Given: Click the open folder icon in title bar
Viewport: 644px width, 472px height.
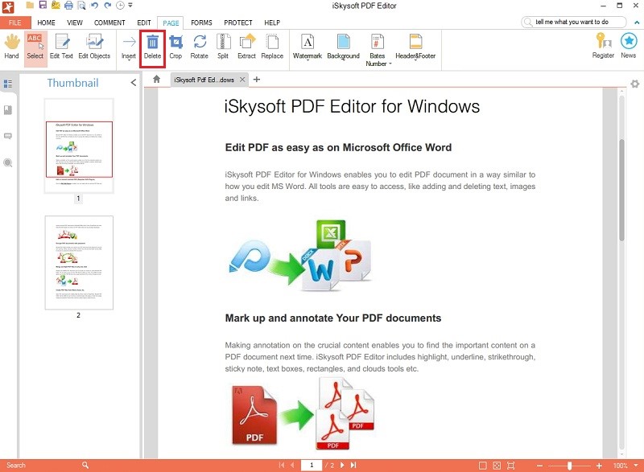Looking at the screenshot, I should (30, 6).
